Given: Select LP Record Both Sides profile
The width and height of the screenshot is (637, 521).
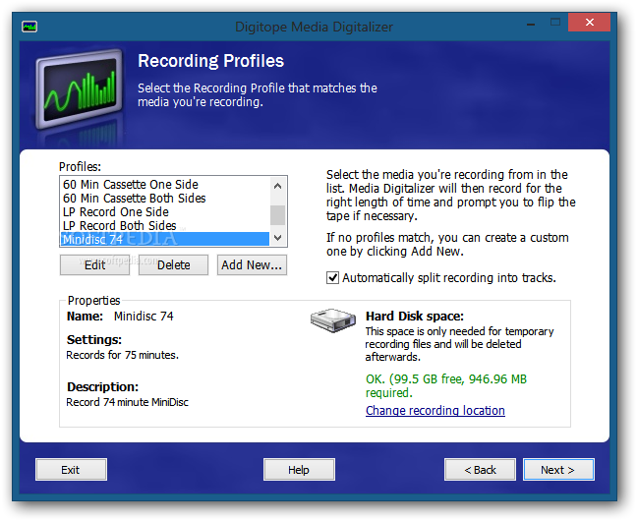Looking at the screenshot, I should (165, 226).
